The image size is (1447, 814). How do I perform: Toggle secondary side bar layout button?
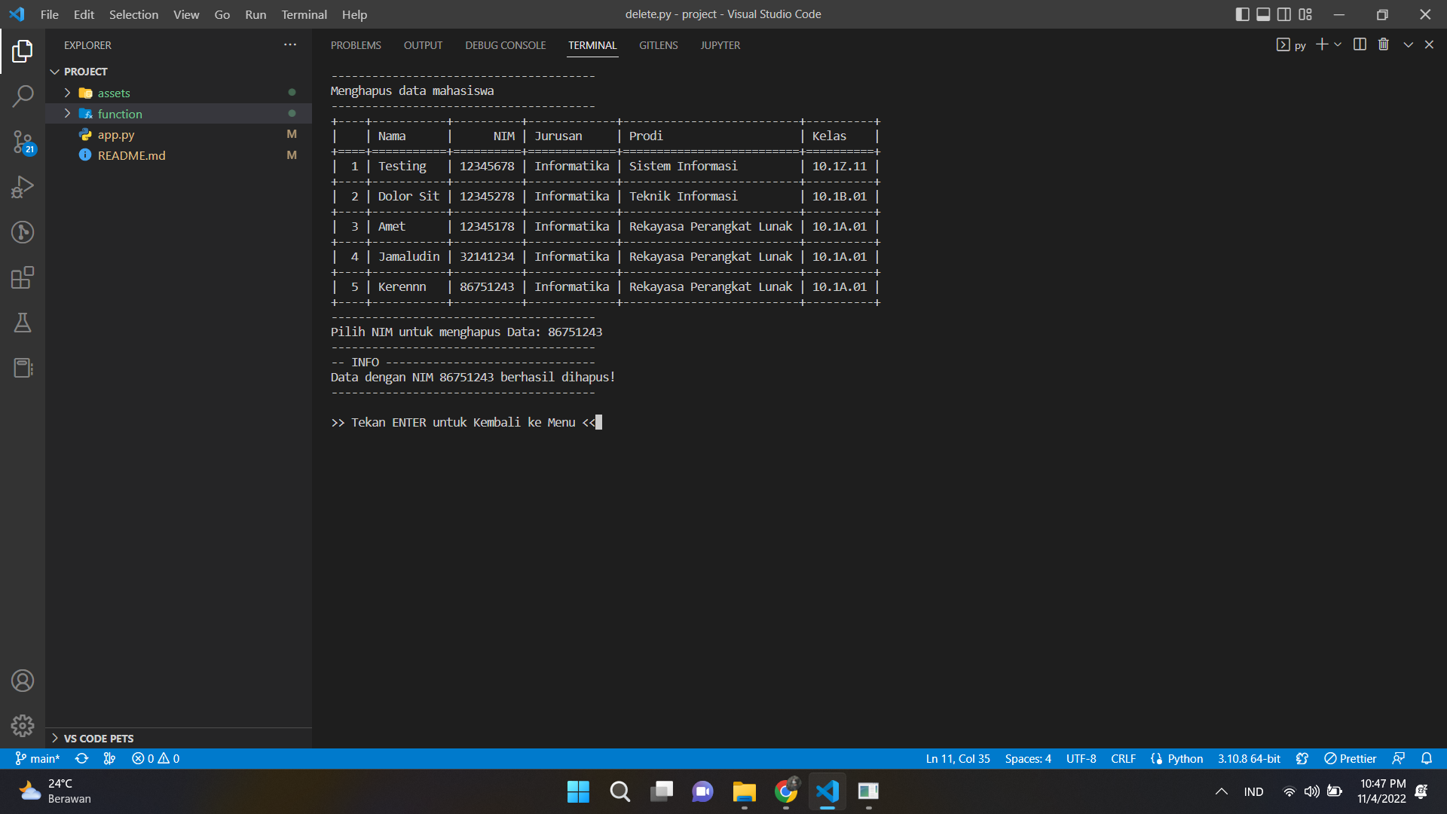point(1284,14)
